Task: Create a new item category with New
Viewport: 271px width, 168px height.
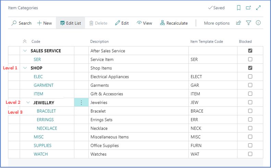Action: (x=45, y=23)
